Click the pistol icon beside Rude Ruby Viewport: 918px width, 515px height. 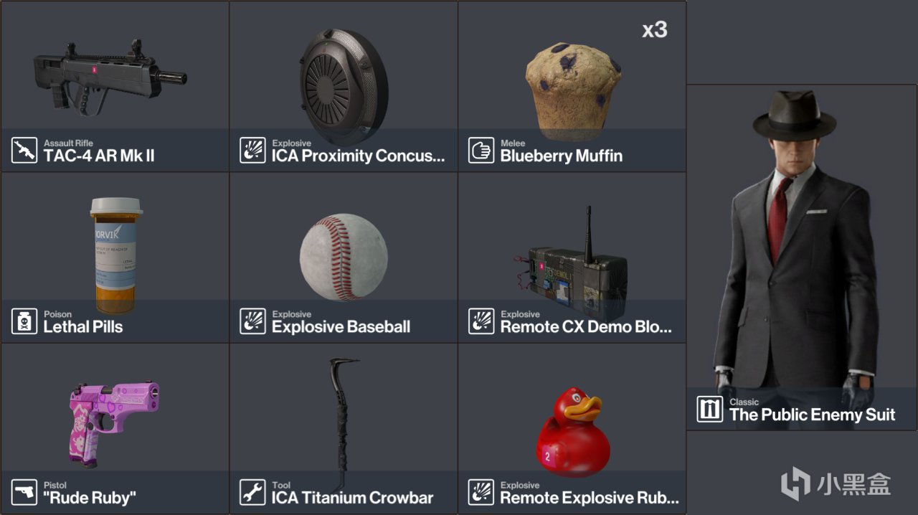point(24,492)
